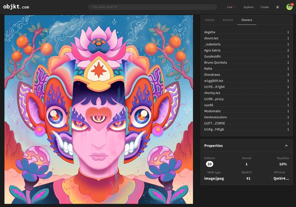Open owner degeha's profile
This screenshot has width=296, height=207.
tap(209, 32)
